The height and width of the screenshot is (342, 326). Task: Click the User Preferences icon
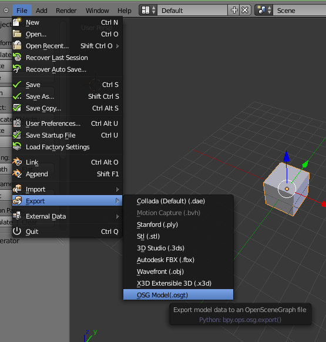(17, 123)
